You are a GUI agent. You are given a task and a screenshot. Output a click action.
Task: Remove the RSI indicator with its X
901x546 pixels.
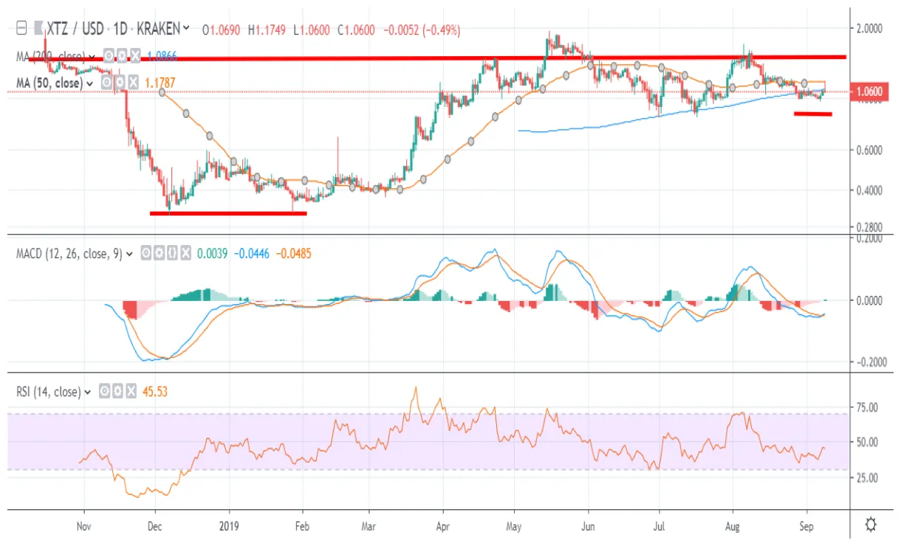(131, 392)
